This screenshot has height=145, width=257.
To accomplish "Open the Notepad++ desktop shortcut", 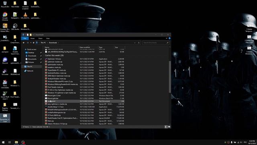I will [x=15, y=16].
